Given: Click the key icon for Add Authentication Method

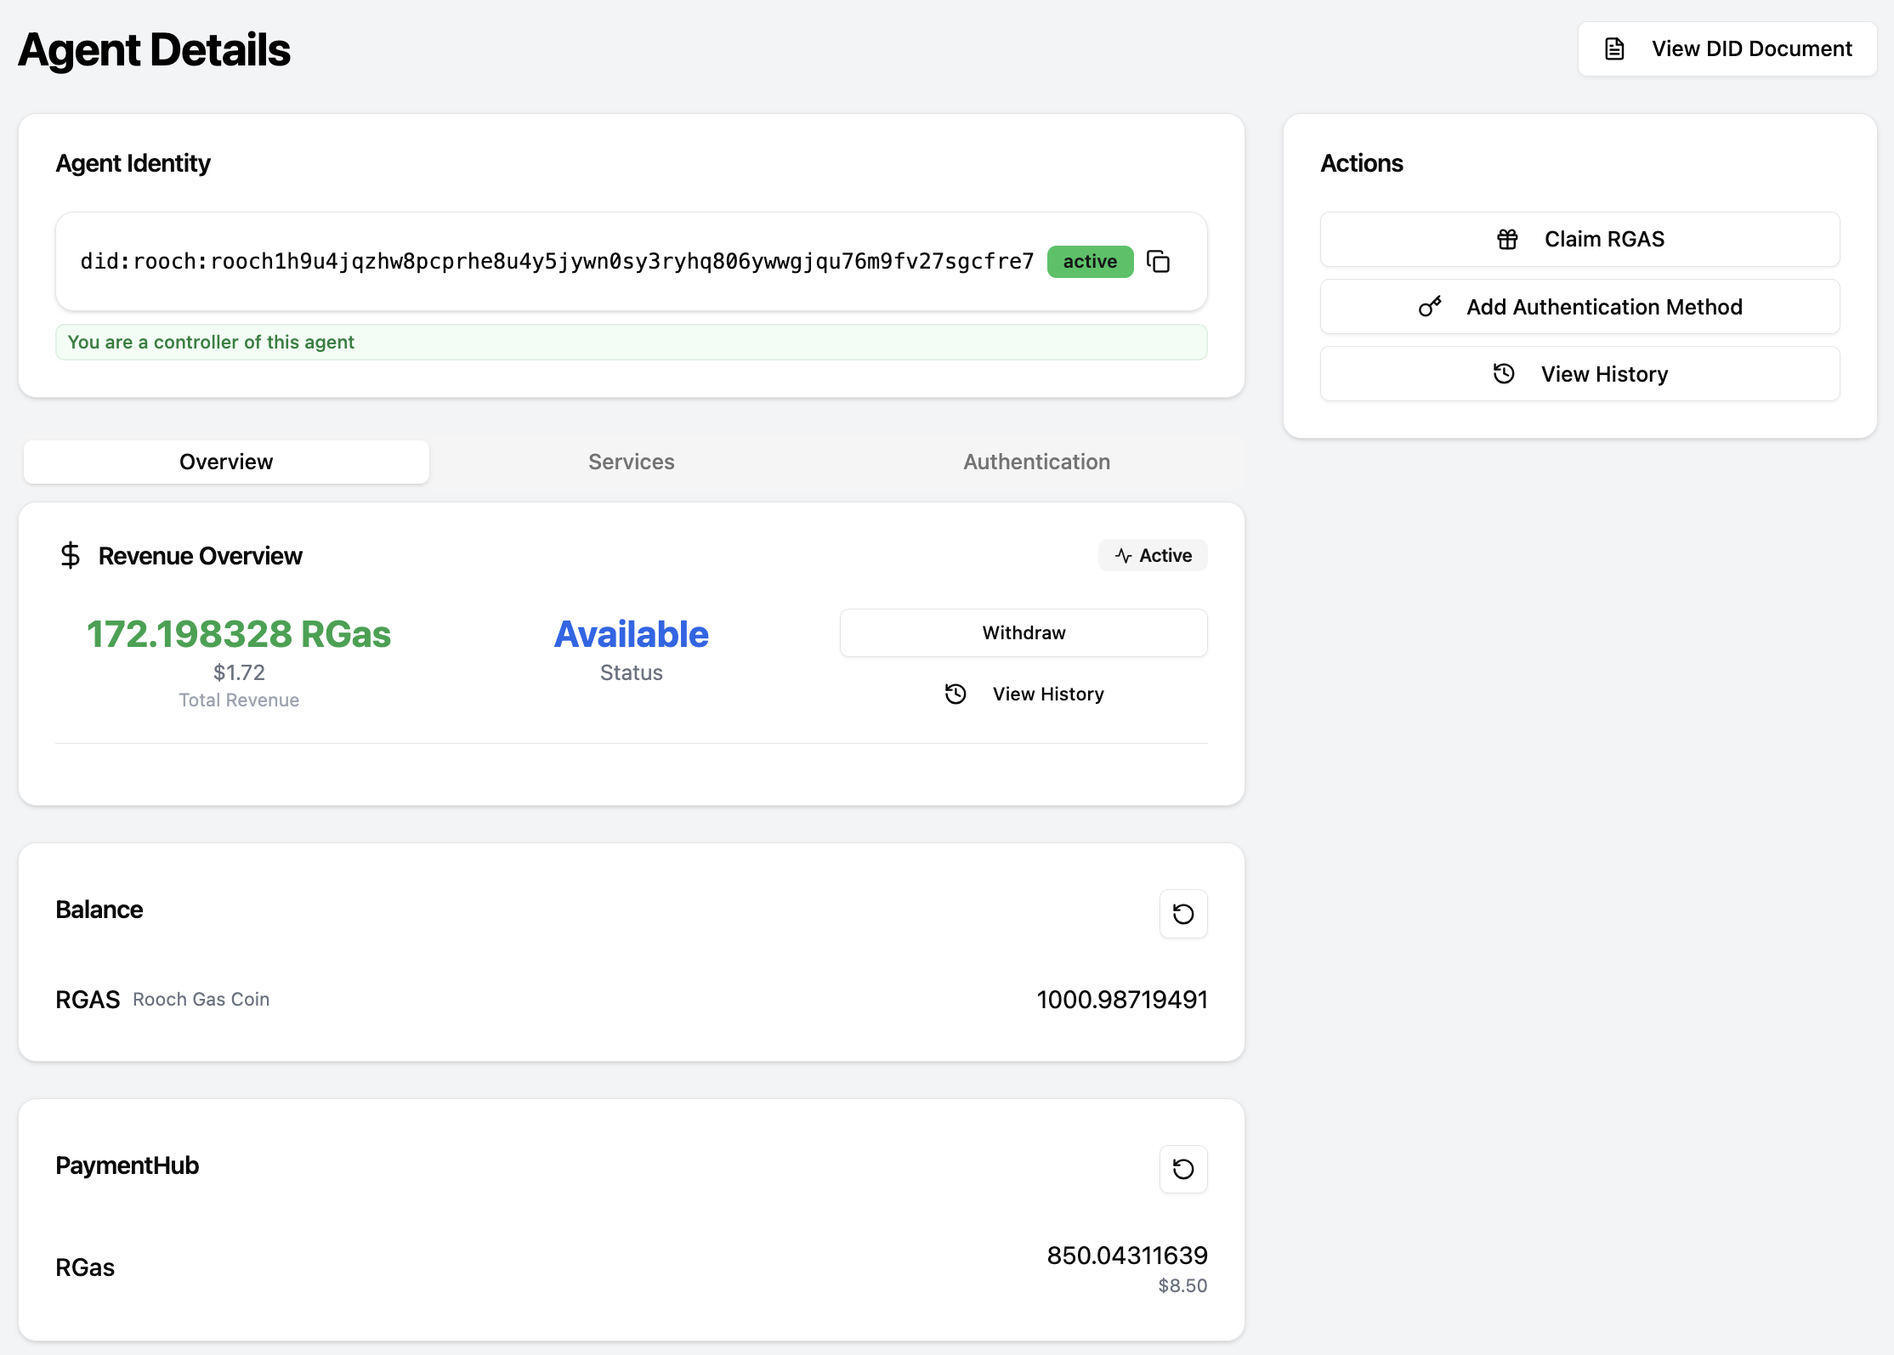Looking at the screenshot, I should 1430,307.
